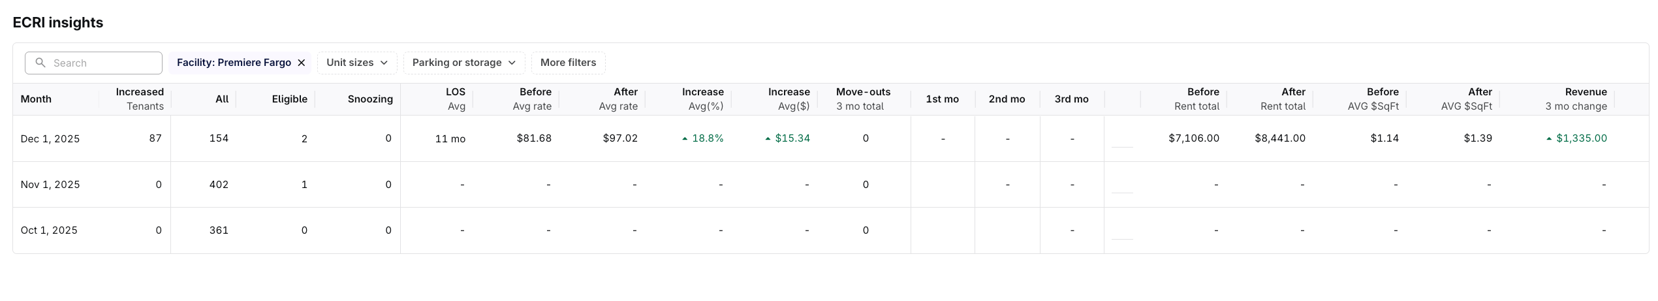Viewport: 1658px width, 301px height.
Task: Click the Facility: Premiere Fargo filter chip
Action: click(233, 63)
